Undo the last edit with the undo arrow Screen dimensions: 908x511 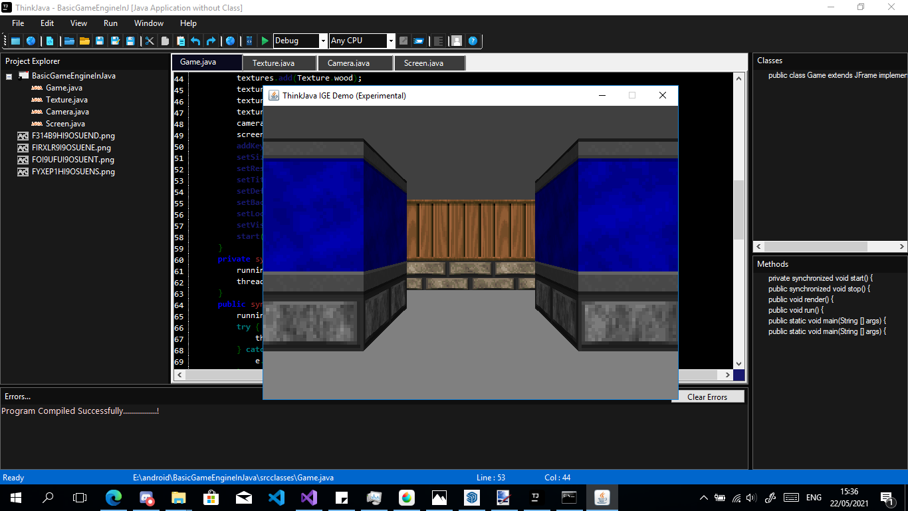pyautogui.click(x=196, y=41)
